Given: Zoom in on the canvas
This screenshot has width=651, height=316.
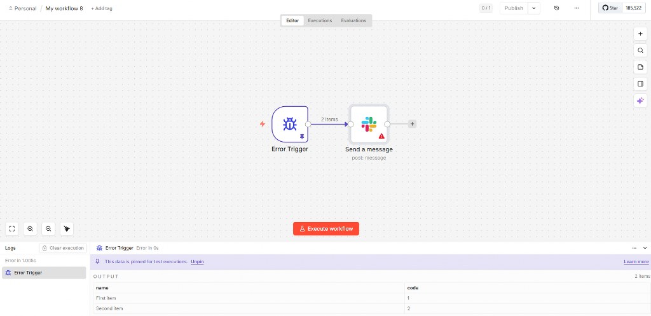Looking at the screenshot, I should pyautogui.click(x=31, y=228).
